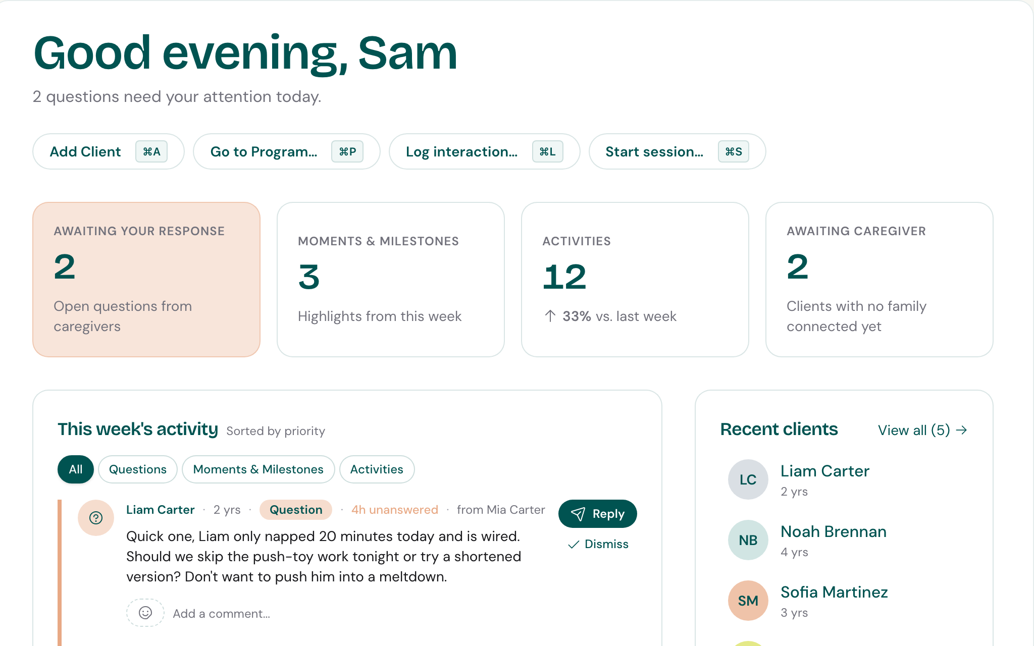Select the All filter tab
Viewport: 1034px width, 646px height.
pyautogui.click(x=76, y=469)
